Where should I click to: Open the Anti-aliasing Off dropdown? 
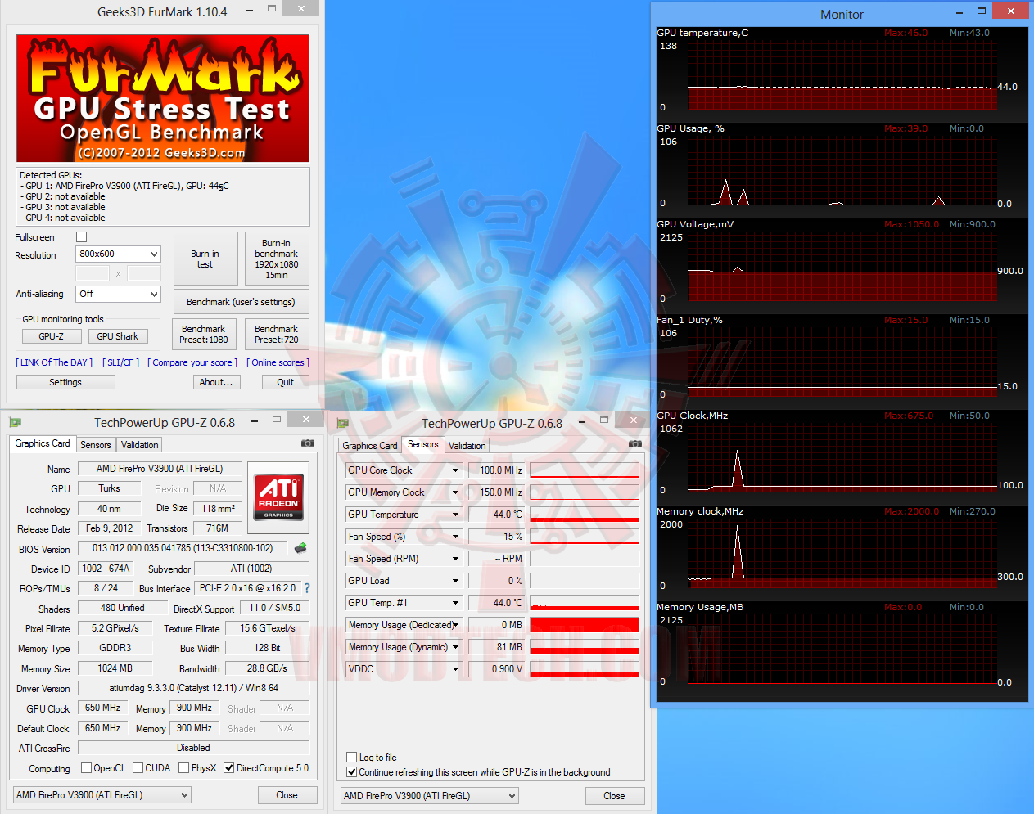pyautogui.click(x=118, y=294)
